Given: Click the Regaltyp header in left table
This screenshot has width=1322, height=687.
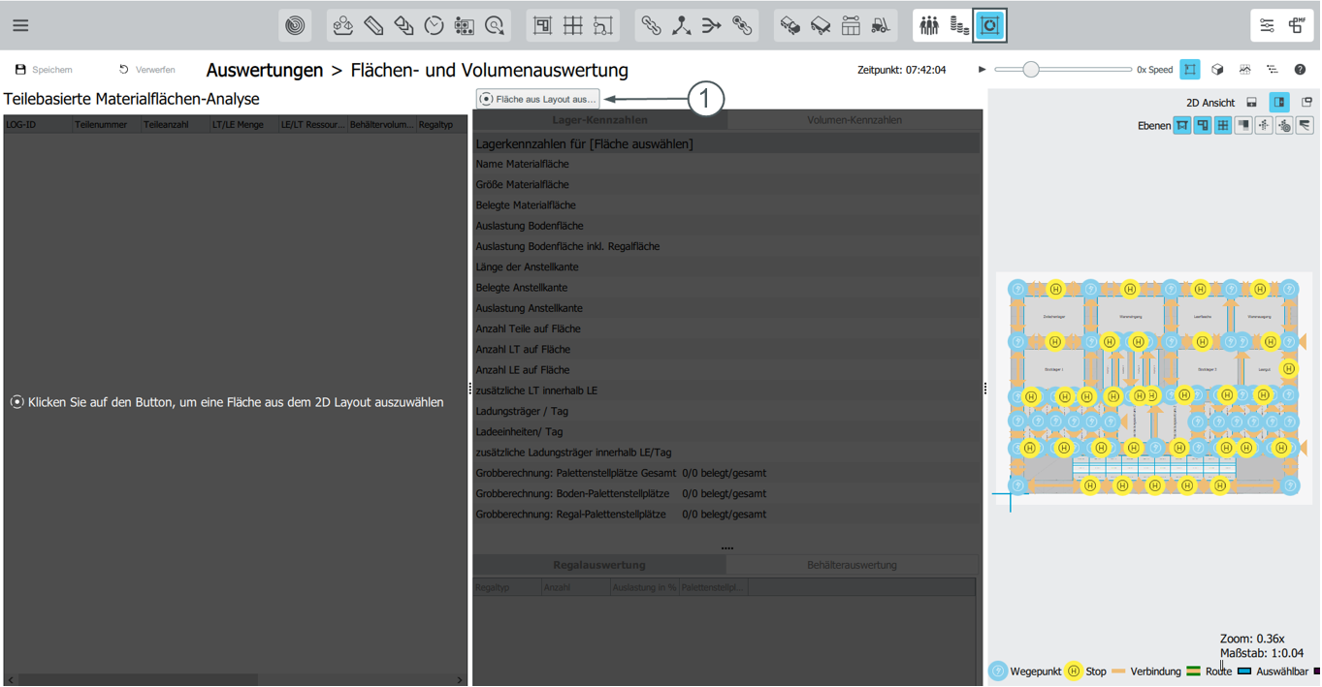Looking at the screenshot, I should pyautogui.click(x=441, y=125).
